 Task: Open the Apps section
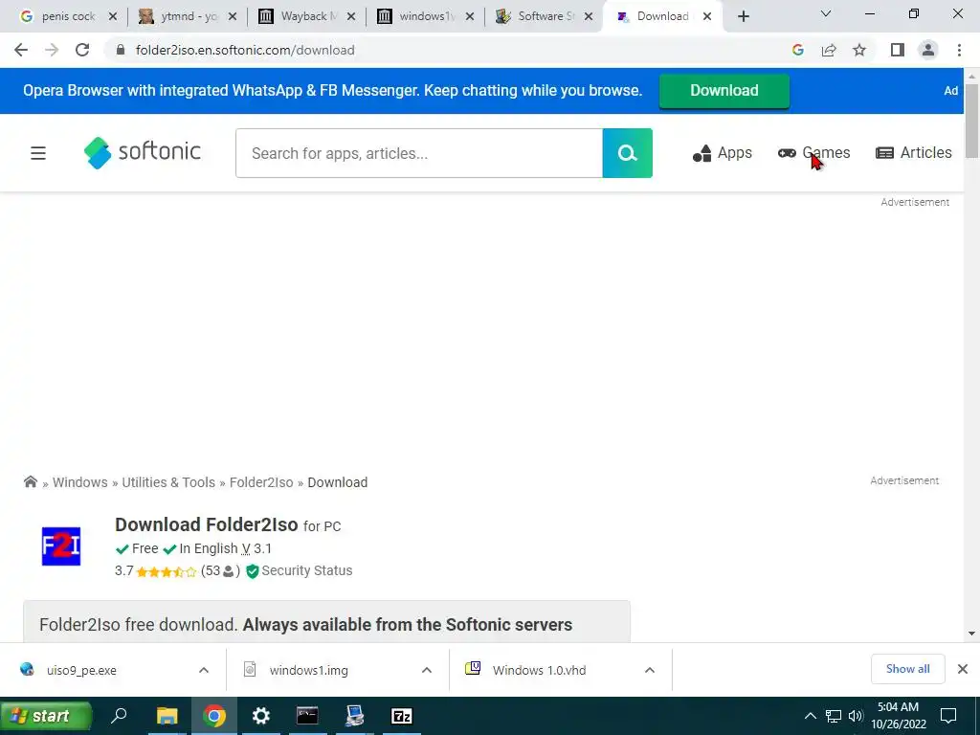[722, 153]
